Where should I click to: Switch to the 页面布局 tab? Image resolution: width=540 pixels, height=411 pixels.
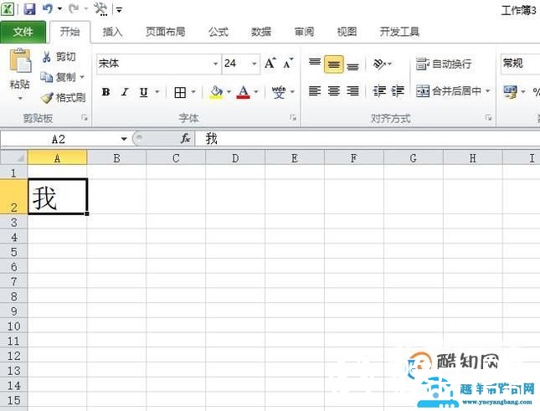click(x=165, y=32)
